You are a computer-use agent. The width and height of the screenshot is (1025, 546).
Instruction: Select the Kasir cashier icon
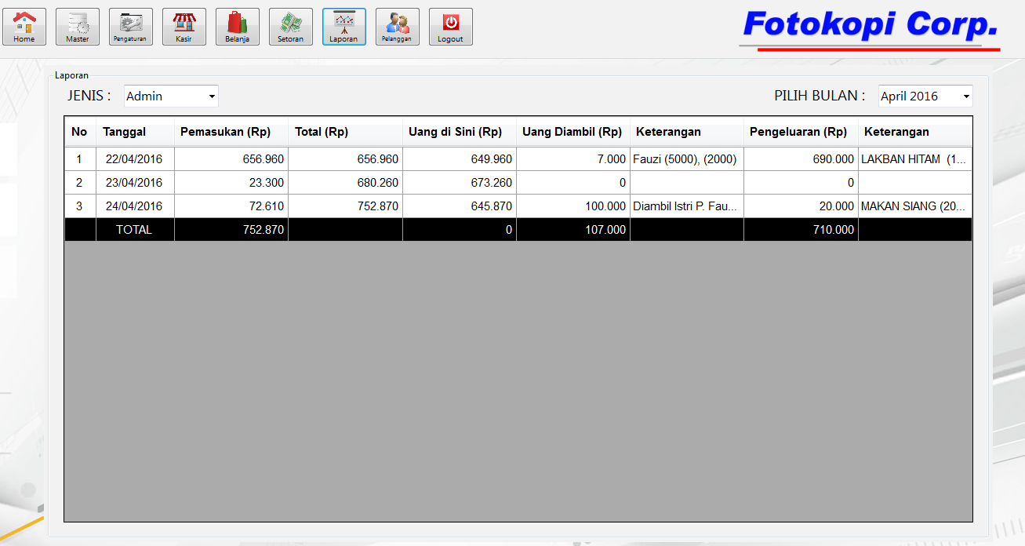coord(184,26)
